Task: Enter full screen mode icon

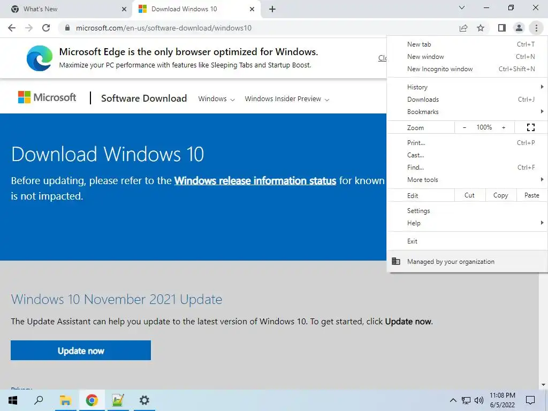Action: click(531, 127)
